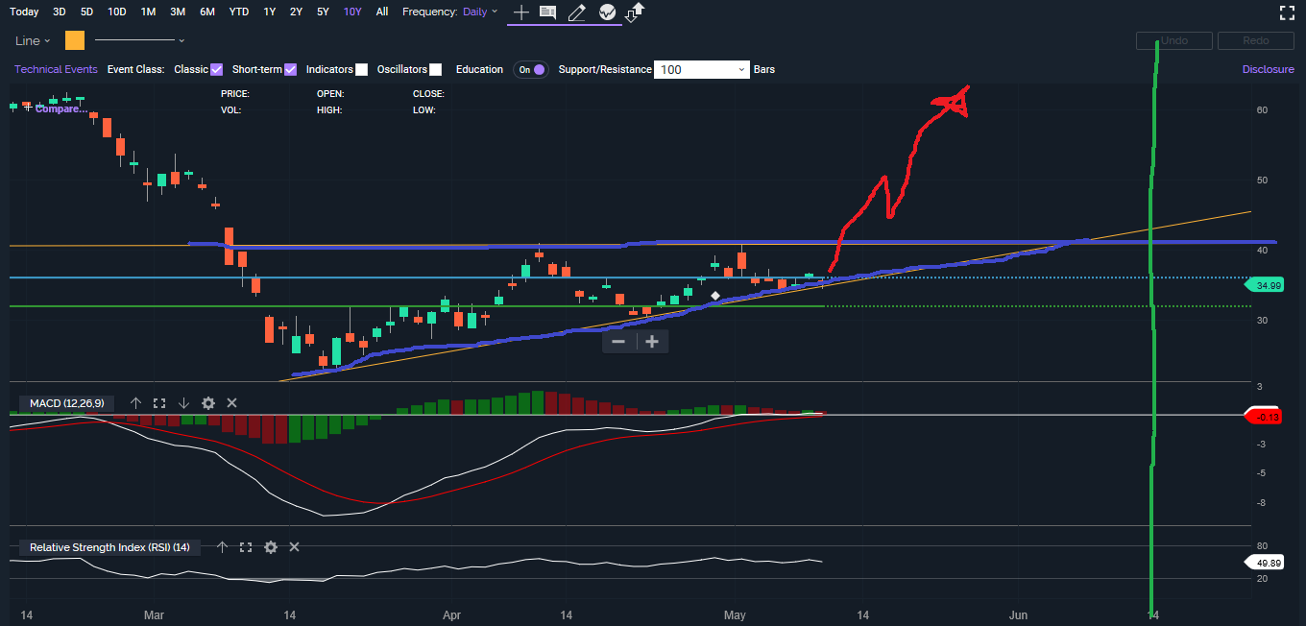Select the crosshair cursor tool

point(520,12)
